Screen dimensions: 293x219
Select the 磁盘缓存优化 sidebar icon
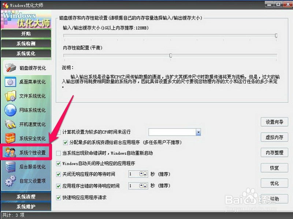click(26, 68)
